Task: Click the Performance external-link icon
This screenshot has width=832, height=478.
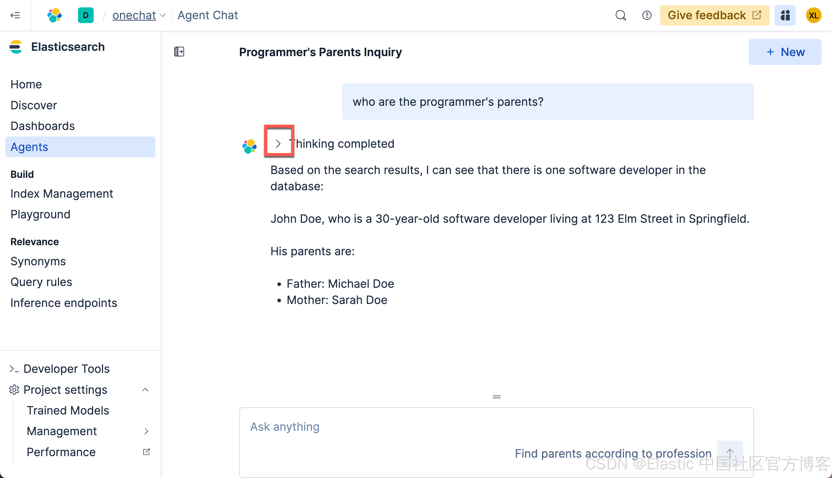Action: coord(147,452)
